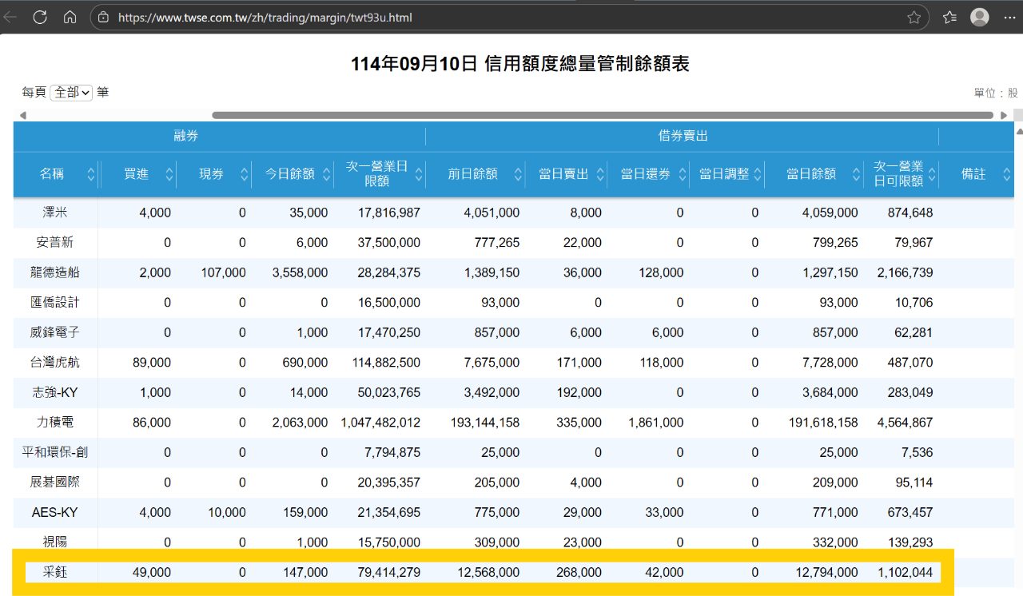Click the table scroll left arrow
The width and height of the screenshot is (1023, 596).
coord(22,115)
